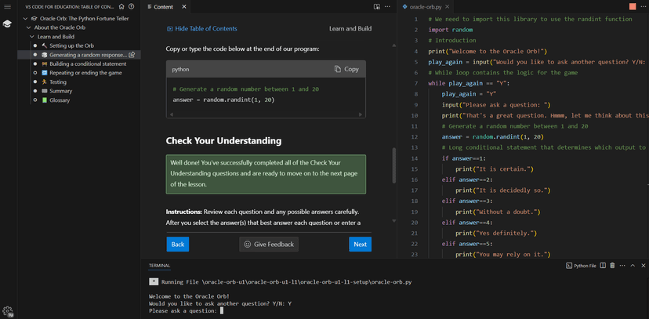Viewport: 649px width, 319px height.
Task: Click the Check Your Understanding heading
Action: pos(223,140)
